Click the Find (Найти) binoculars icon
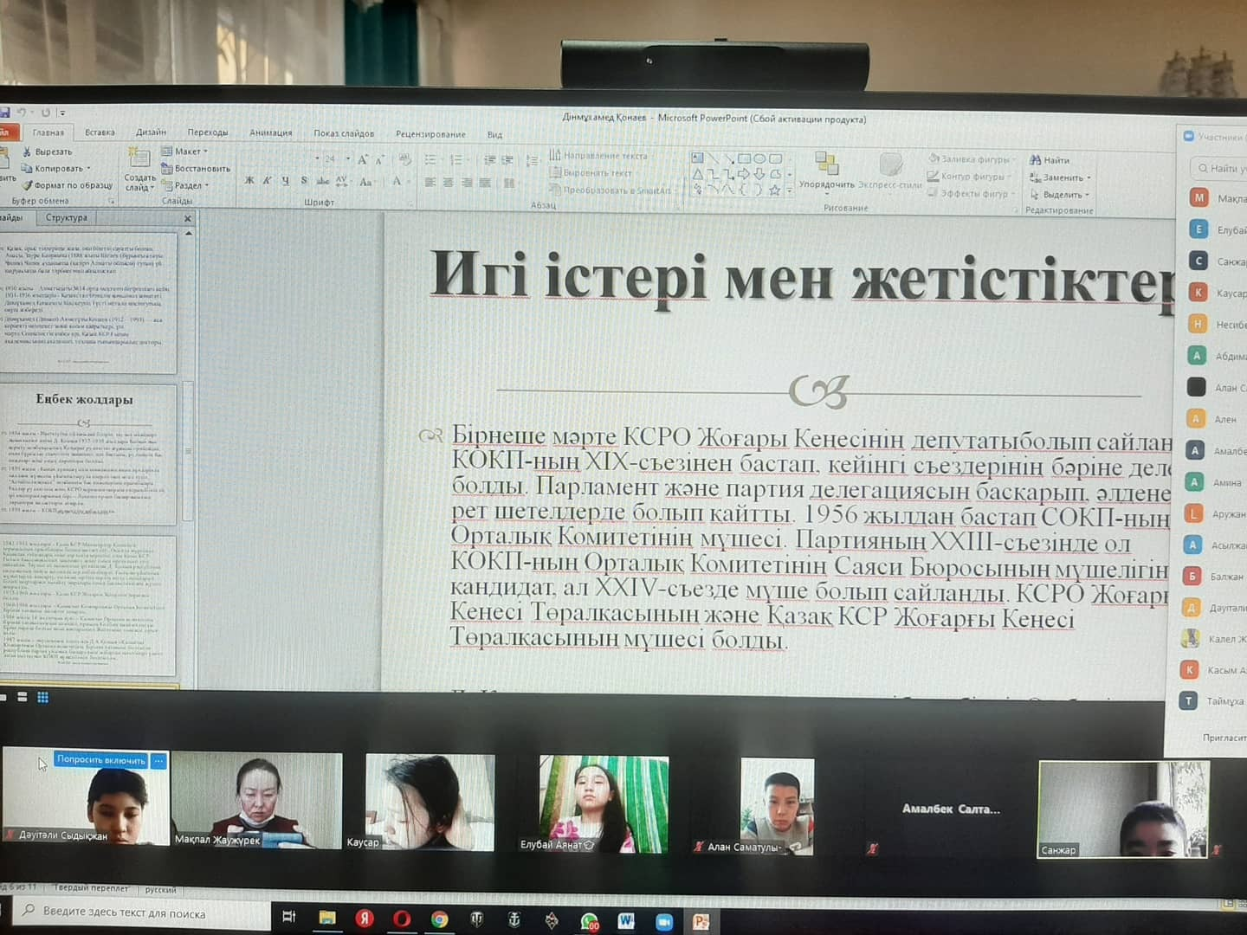1247x935 pixels. pyautogui.click(x=1035, y=160)
